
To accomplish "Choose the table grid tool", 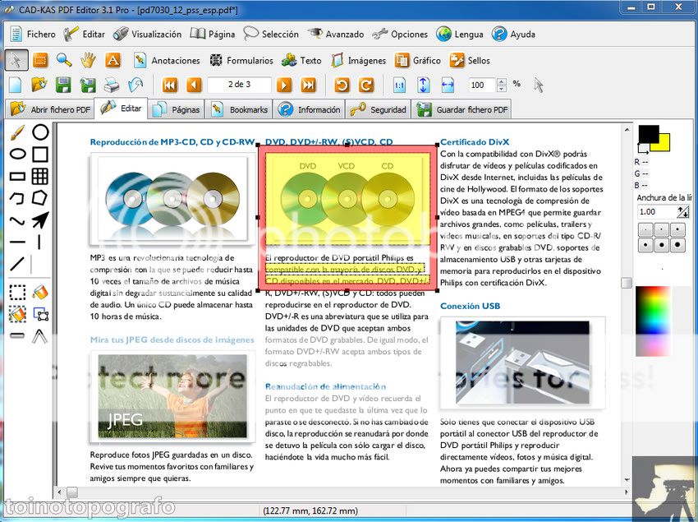I will [x=40, y=176].
